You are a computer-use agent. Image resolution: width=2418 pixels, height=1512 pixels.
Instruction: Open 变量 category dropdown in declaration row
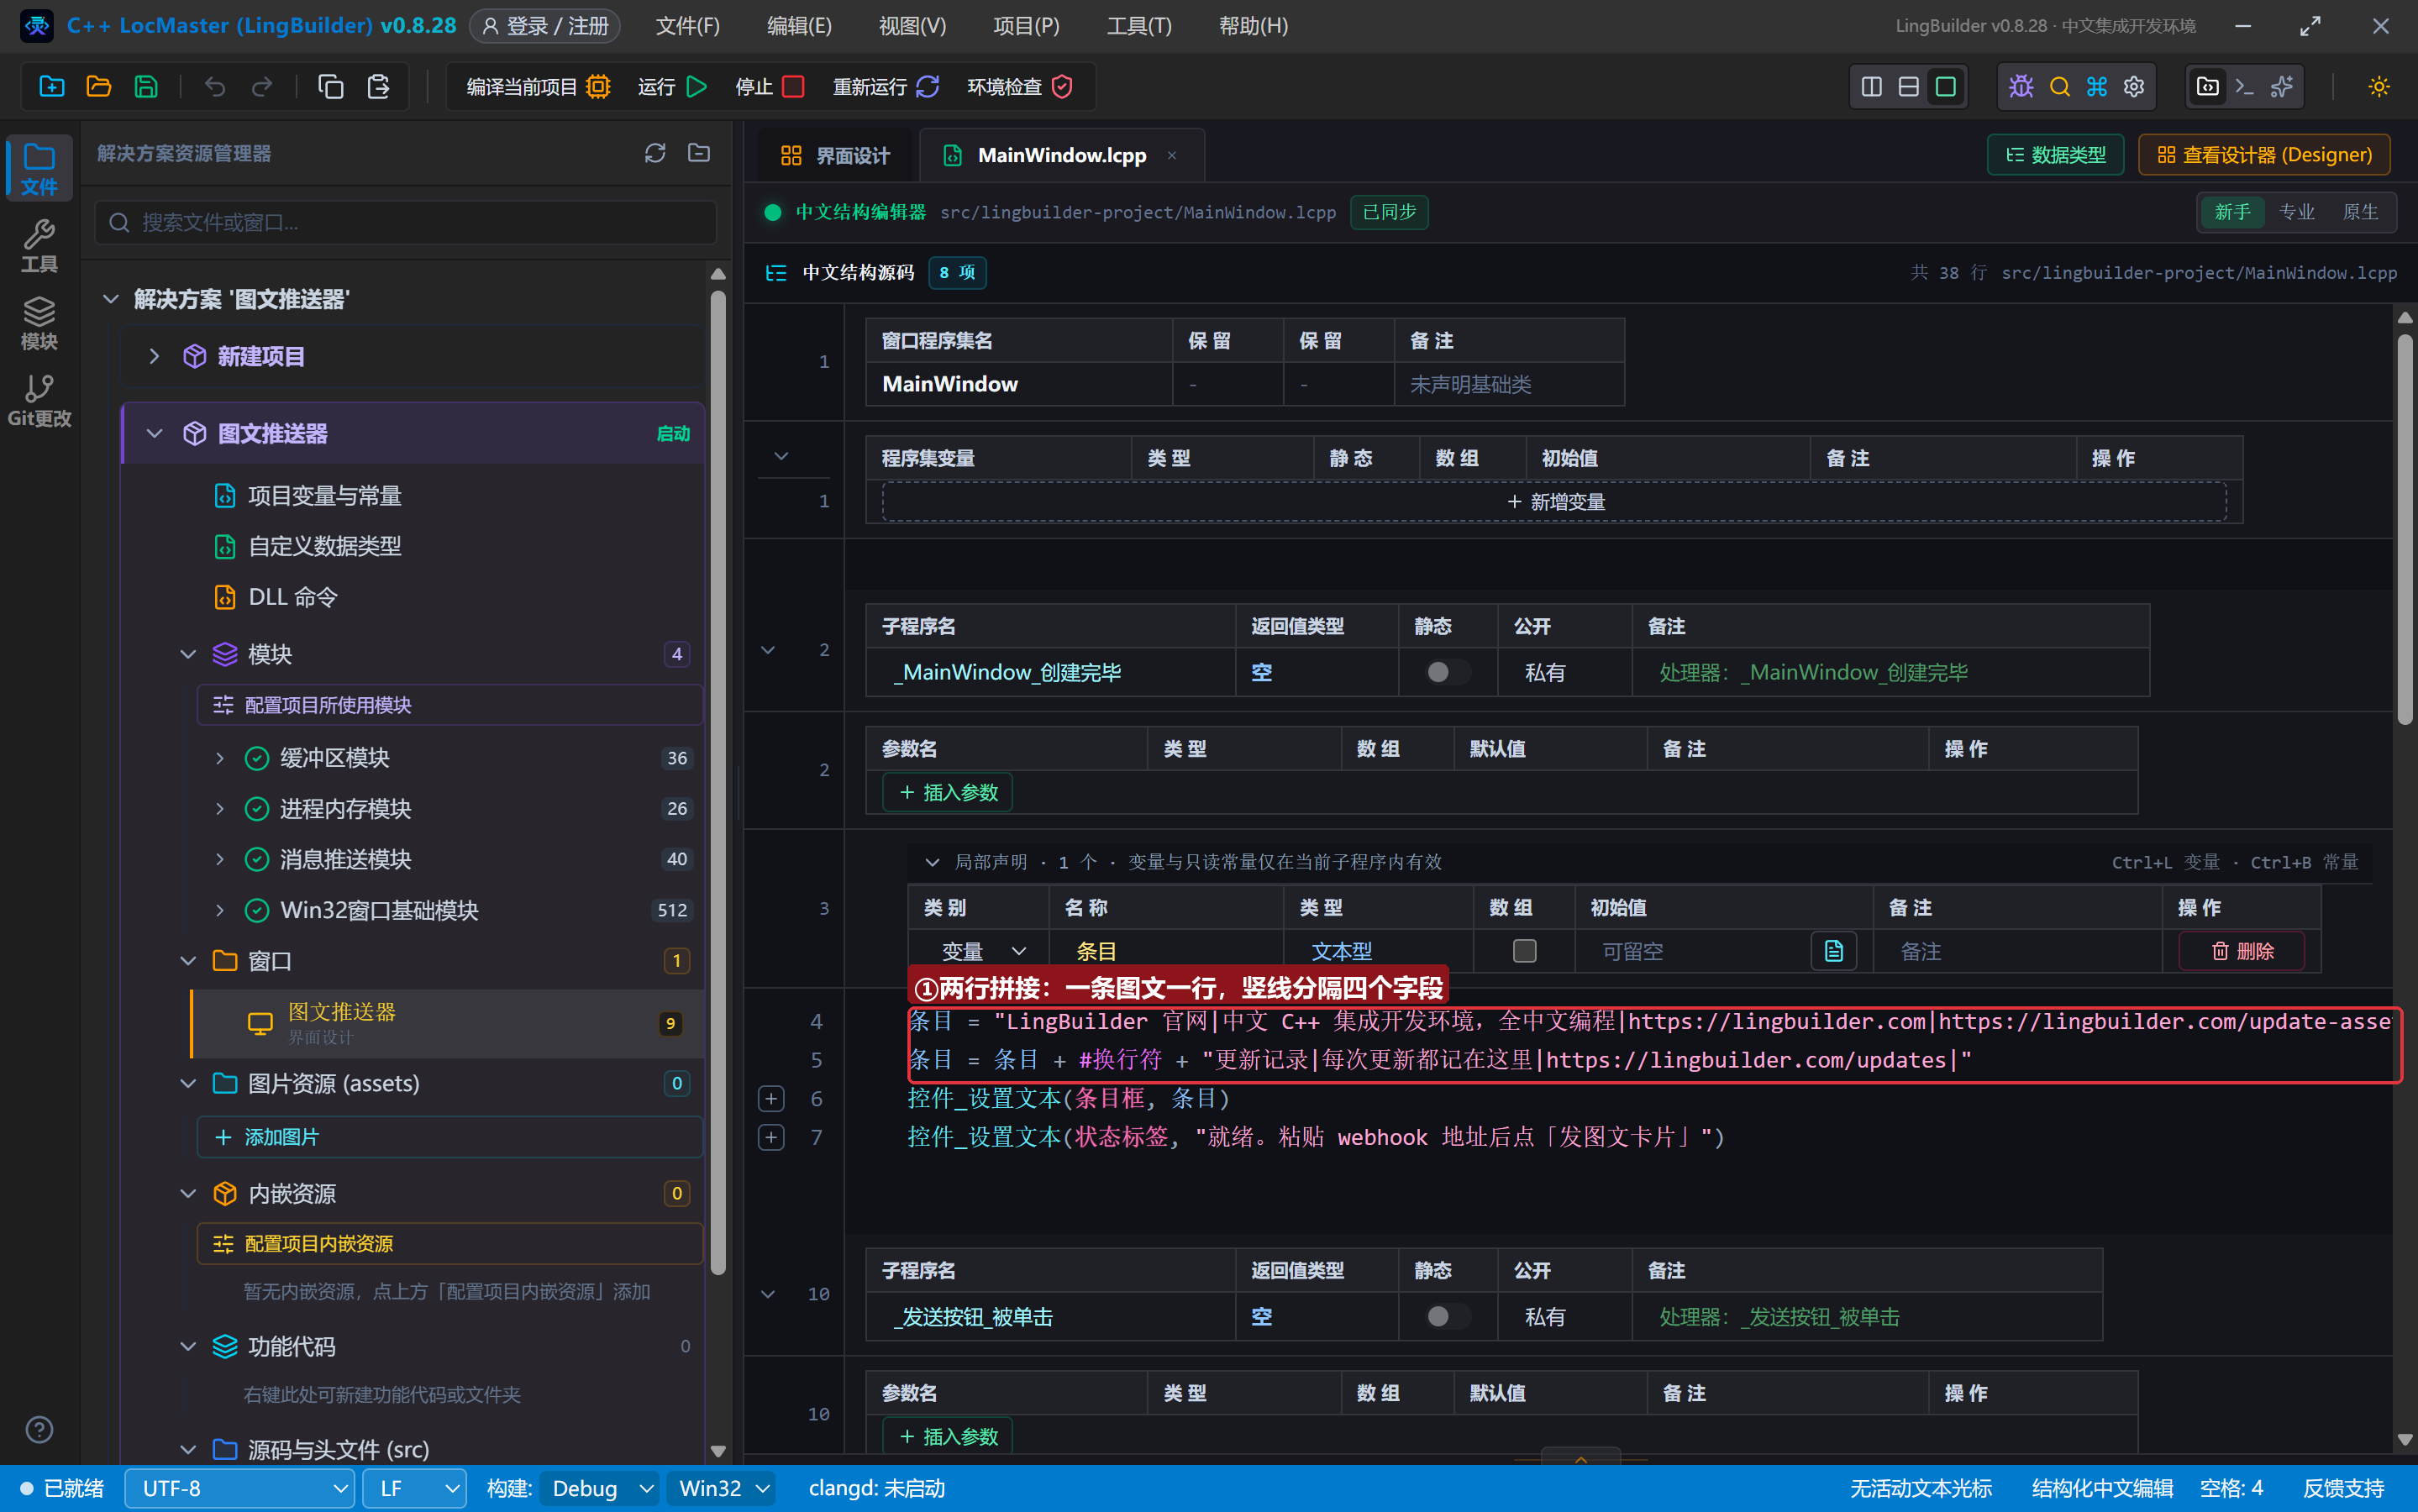click(x=984, y=951)
